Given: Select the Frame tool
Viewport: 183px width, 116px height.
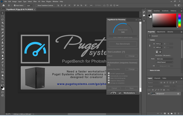Looking at the screenshot, I should 3,29.
